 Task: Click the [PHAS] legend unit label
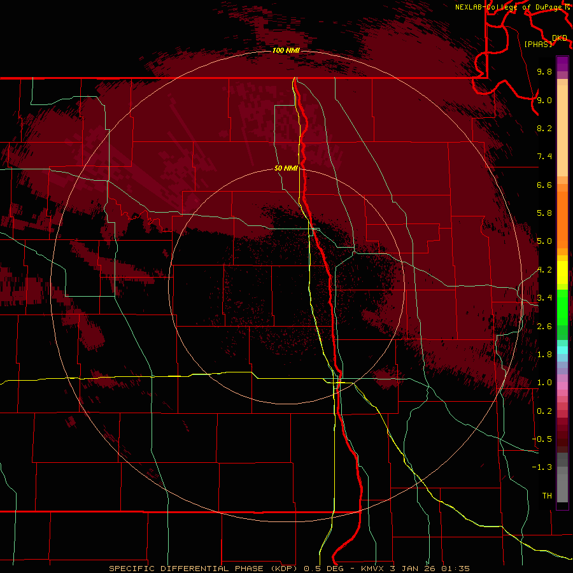[538, 44]
